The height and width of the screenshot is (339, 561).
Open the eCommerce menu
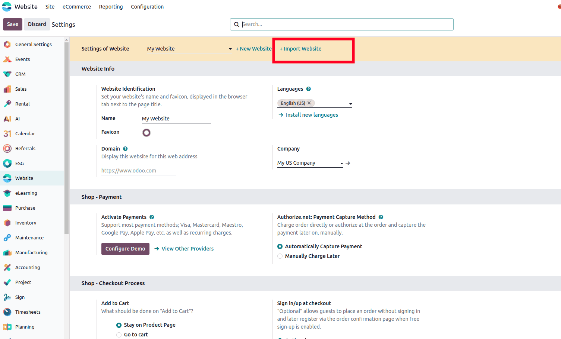(x=76, y=6)
